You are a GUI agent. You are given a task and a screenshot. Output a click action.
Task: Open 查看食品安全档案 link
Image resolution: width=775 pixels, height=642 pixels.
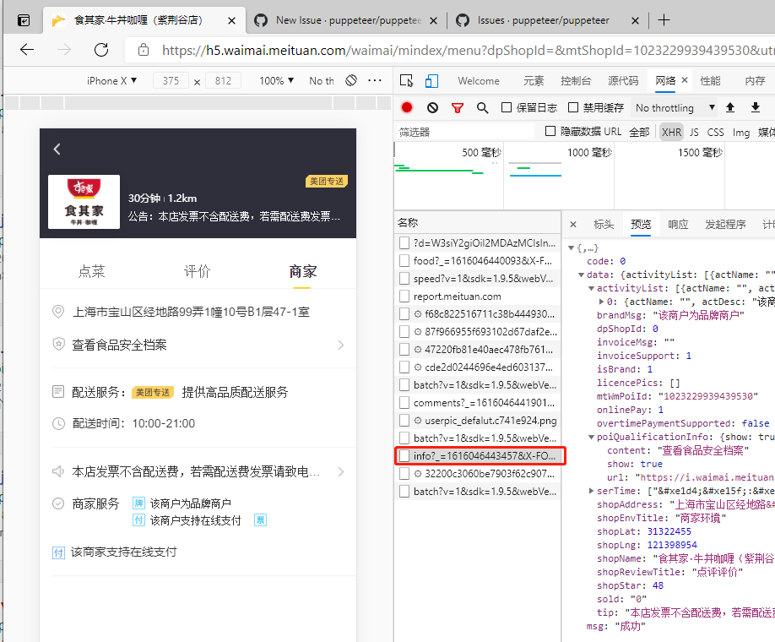tap(119, 345)
